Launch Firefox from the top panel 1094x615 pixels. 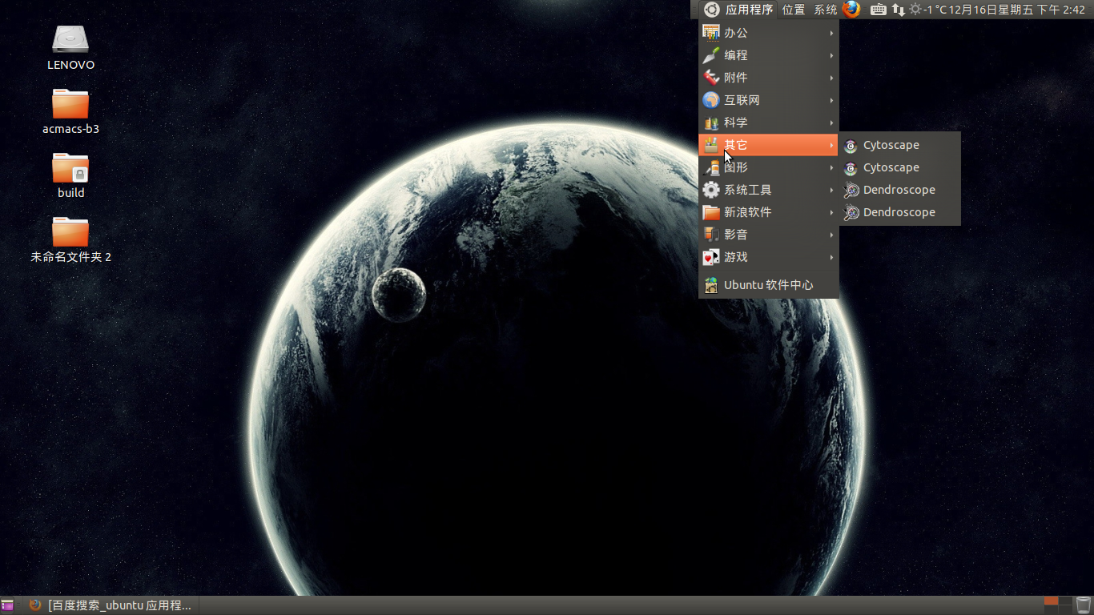click(851, 10)
